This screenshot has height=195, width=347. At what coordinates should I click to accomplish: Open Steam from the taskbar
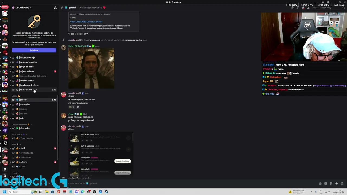[x=106, y=192]
